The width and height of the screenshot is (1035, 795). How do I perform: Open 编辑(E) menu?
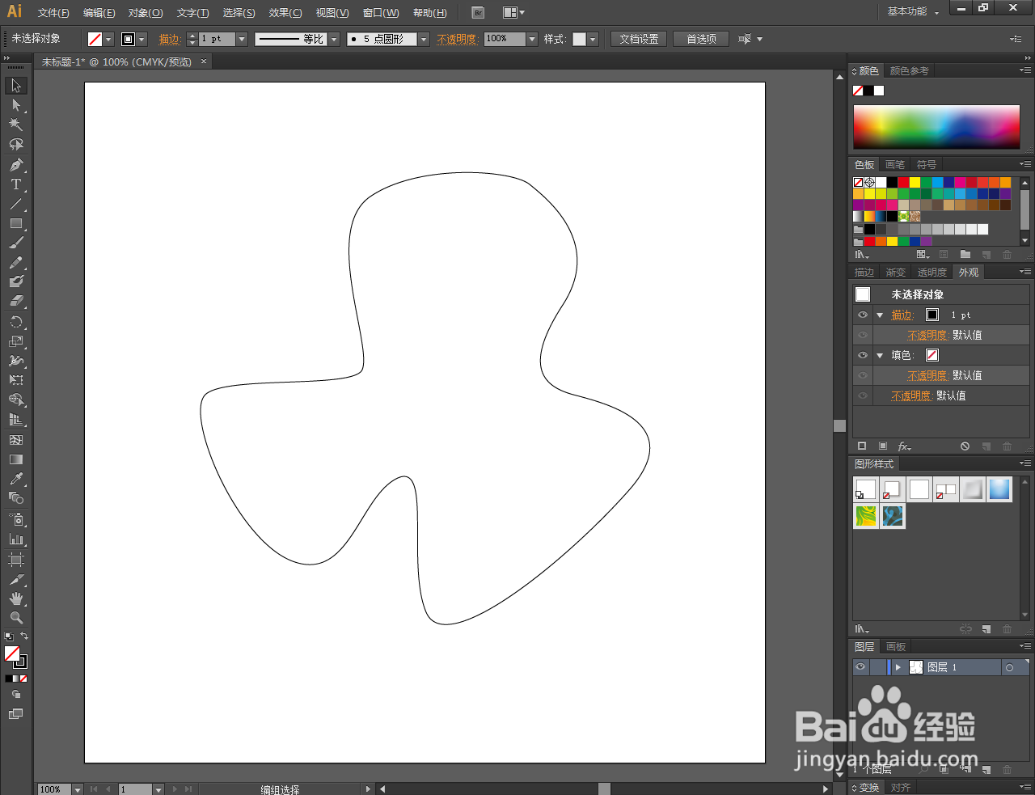pos(99,13)
